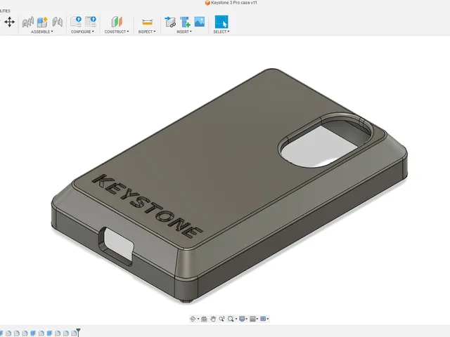This screenshot has width=450, height=337.
Task: Expand the Orbit type dropdown arrow
Action: point(198,319)
